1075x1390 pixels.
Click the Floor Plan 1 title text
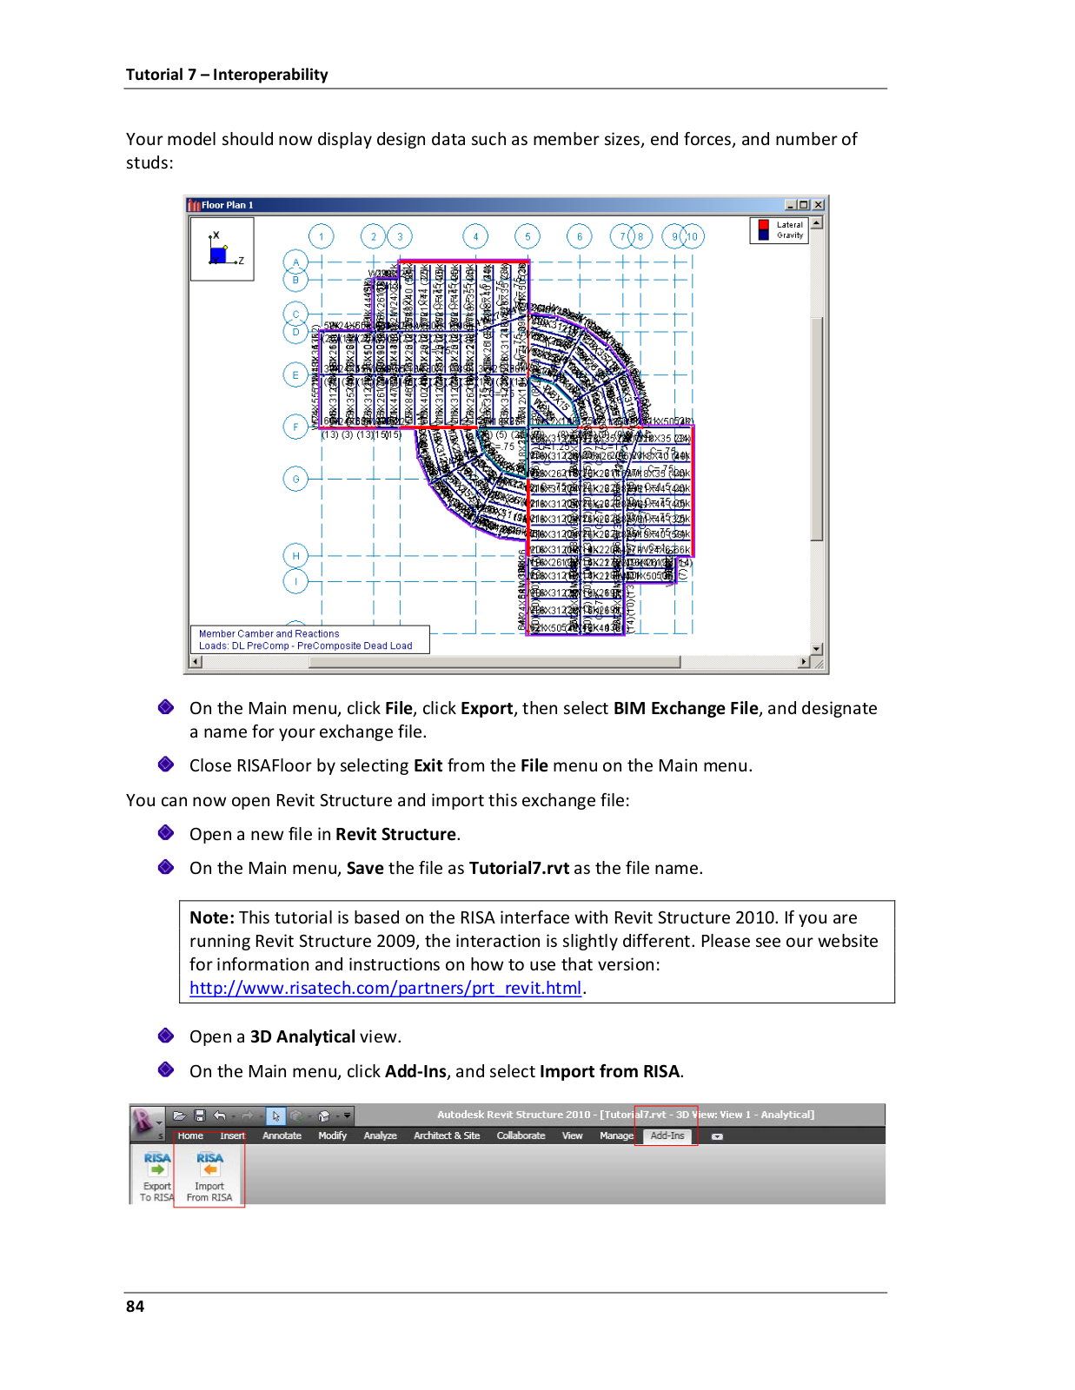point(228,205)
